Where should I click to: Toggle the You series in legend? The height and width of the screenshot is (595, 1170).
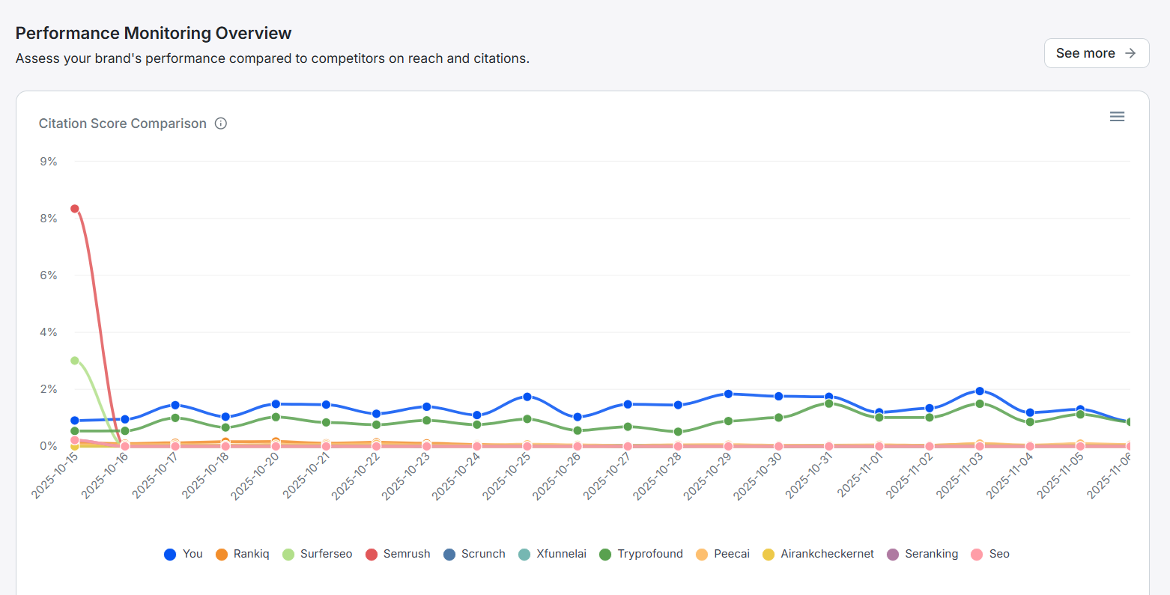184,554
